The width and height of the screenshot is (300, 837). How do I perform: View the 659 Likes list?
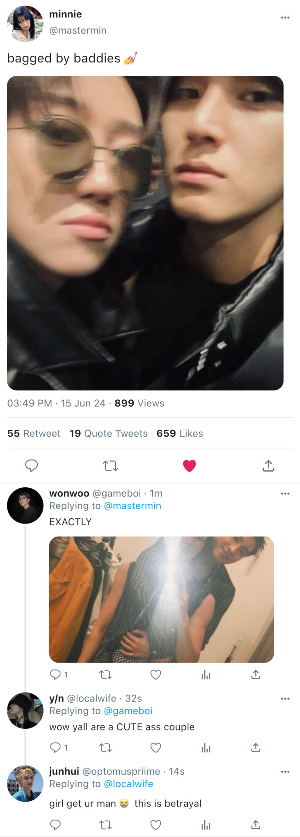(x=179, y=433)
